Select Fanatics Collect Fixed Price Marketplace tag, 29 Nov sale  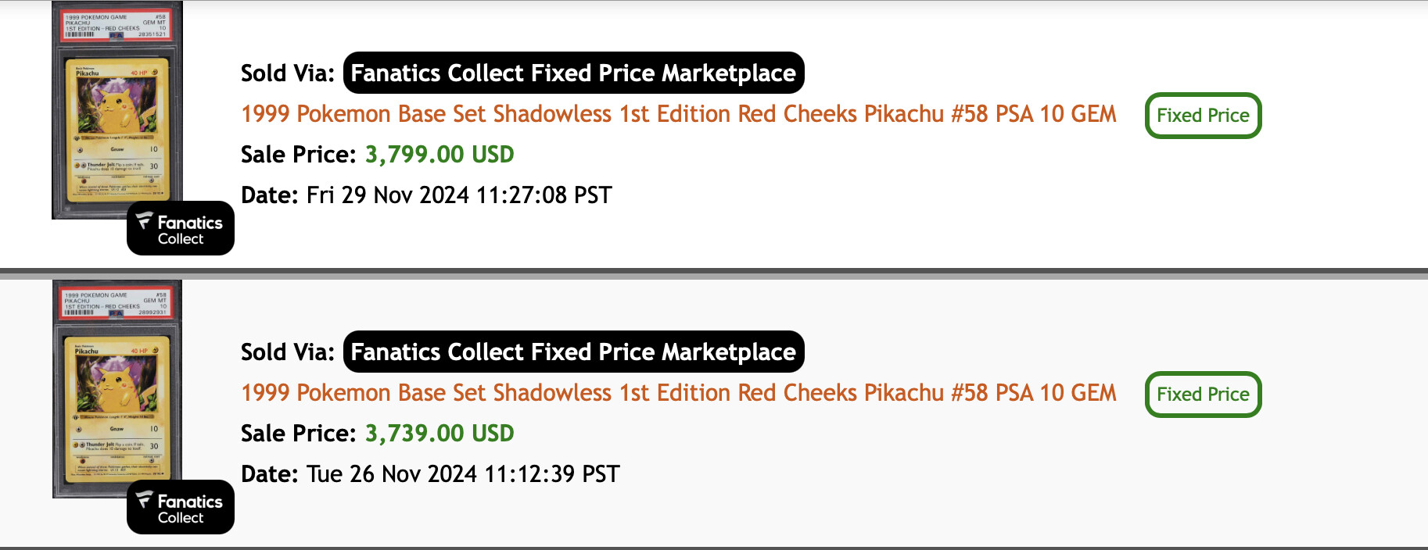tap(573, 73)
